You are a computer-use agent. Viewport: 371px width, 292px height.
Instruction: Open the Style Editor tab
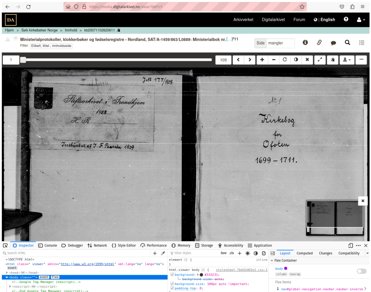point(124,245)
